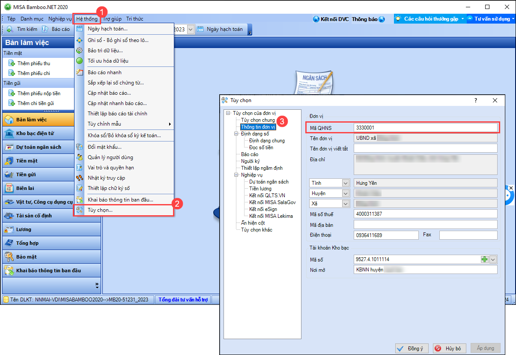Viewport: 516px width, 355px height.
Task: Click the green plus beside Mã số field
Action: pyautogui.click(x=485, y=259)
